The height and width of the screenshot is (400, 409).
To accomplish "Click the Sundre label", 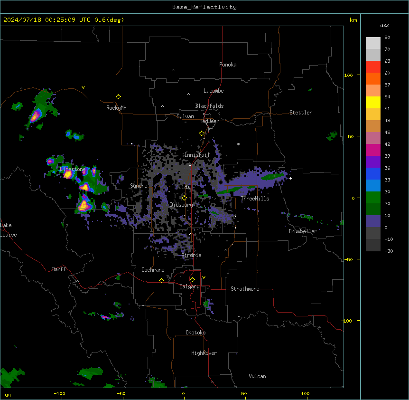I will coord(139,186).
